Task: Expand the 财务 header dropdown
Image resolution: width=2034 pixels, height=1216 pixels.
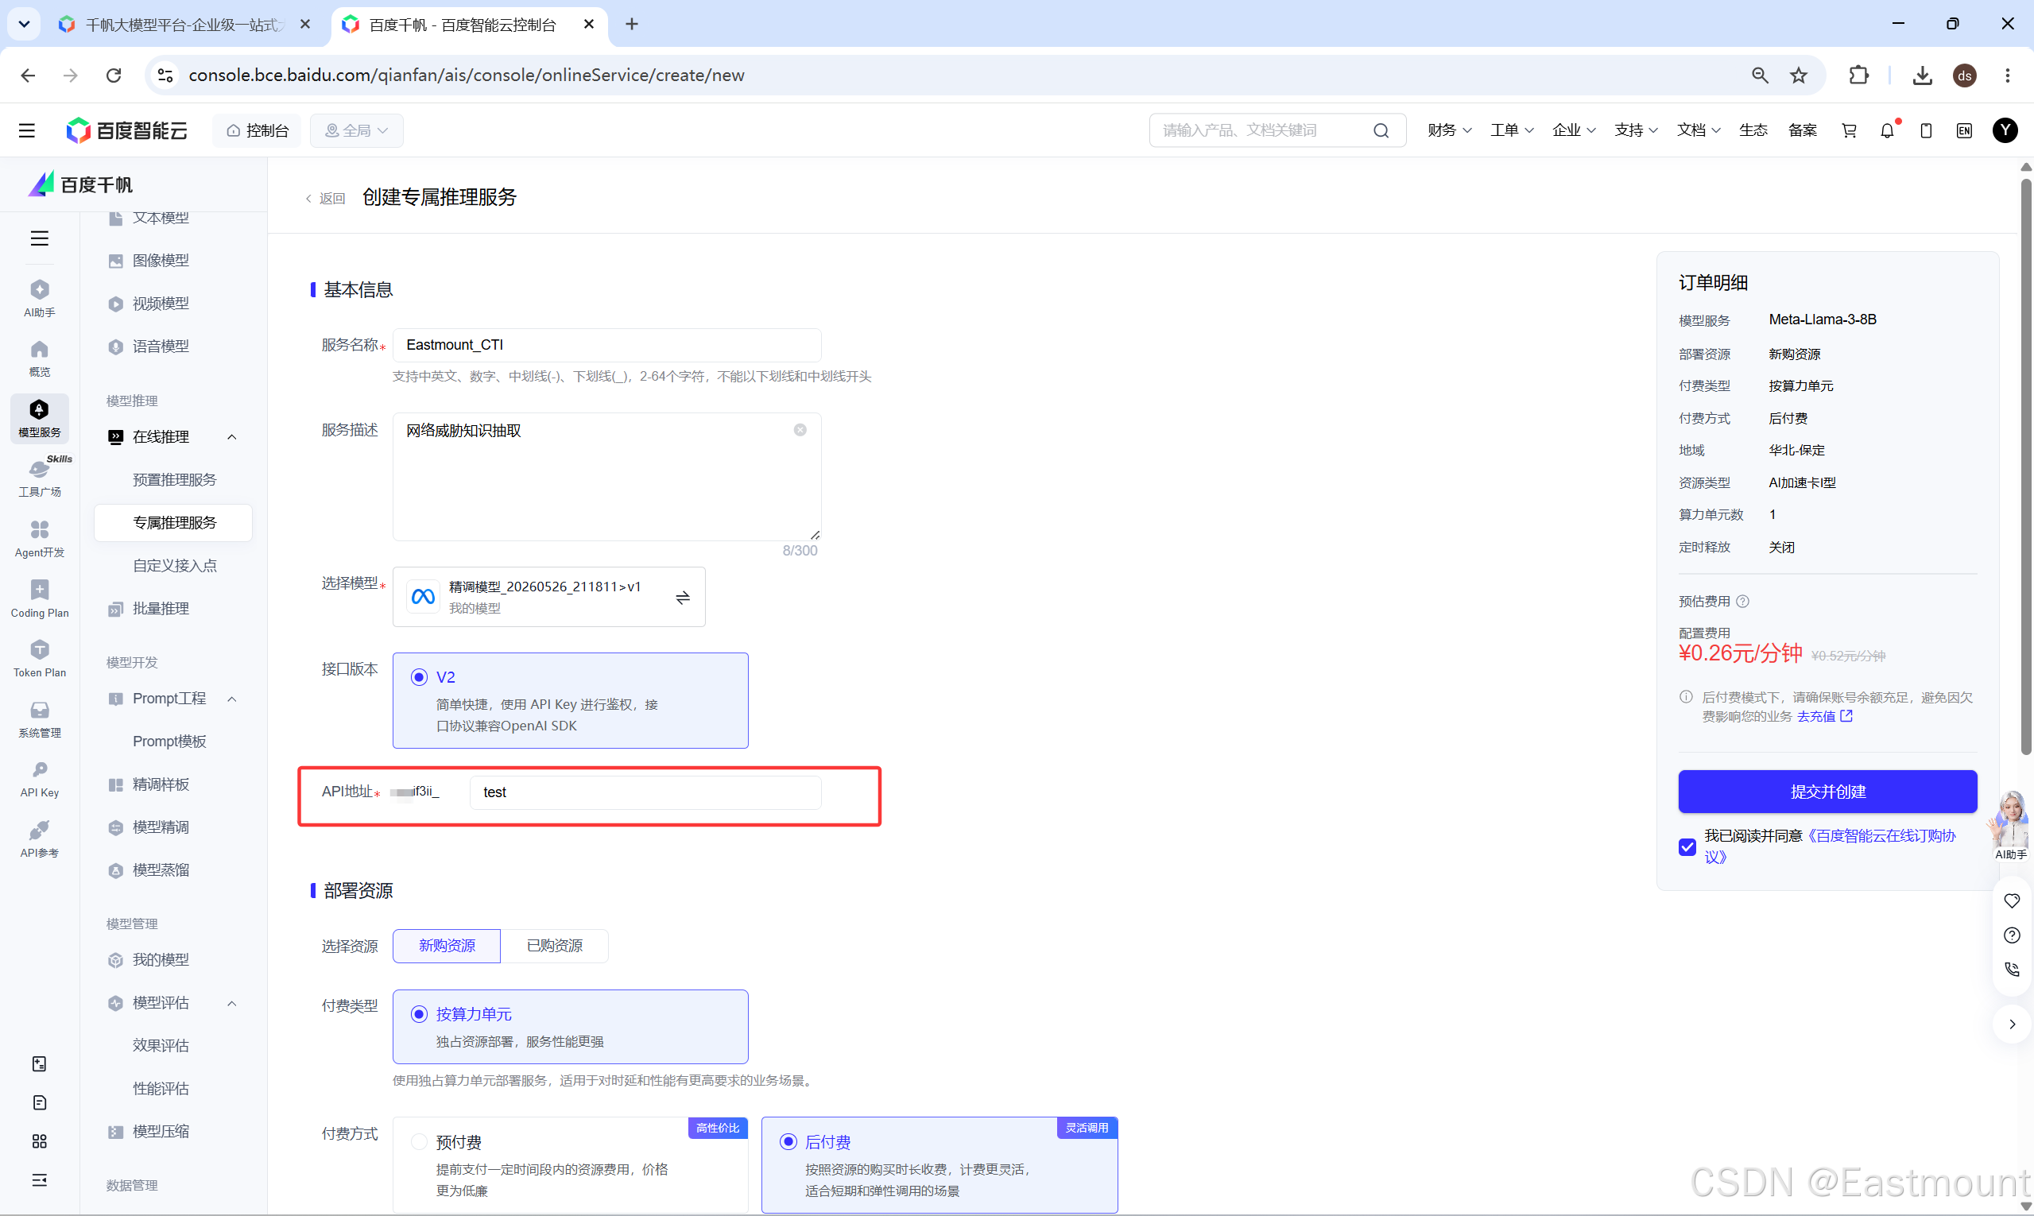Action: click(1449, 130)
